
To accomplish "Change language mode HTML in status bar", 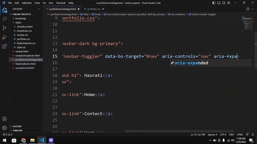I will [x=240, y=134].
